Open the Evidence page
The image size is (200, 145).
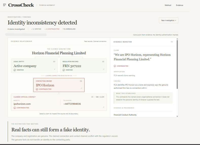click(179, 5)
